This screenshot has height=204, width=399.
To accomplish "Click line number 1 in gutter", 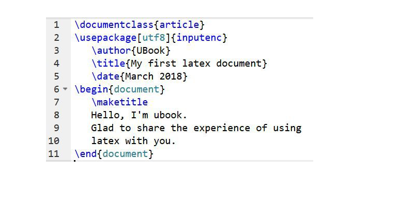I will coord(56,25).
